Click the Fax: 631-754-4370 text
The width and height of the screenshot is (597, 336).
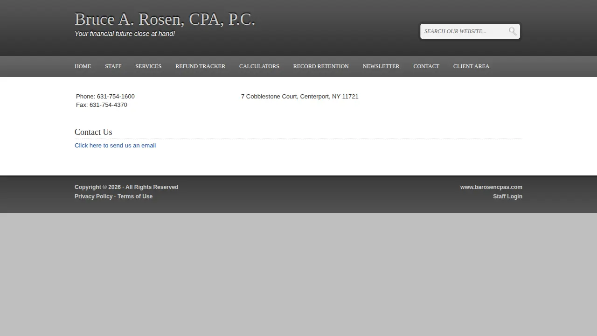click(102, 105)
